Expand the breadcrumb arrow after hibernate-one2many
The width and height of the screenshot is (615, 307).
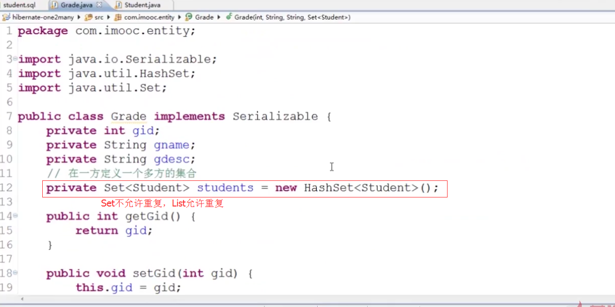[x=79, y=17]
